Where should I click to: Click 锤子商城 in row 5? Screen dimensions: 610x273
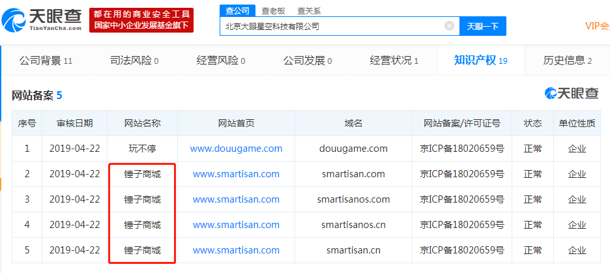[x=142, y=250]
